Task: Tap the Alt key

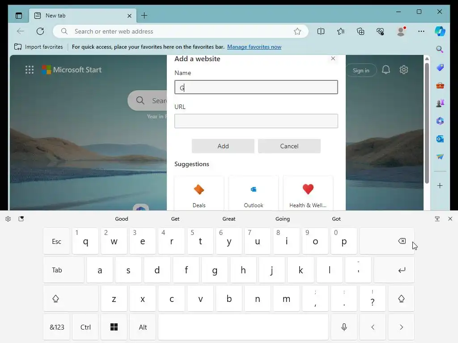Action: 143,327
